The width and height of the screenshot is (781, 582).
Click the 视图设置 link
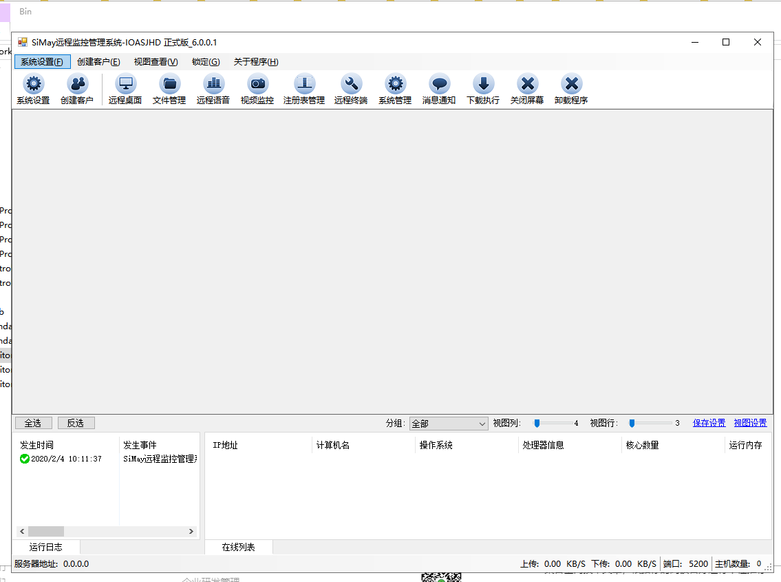[750, 423]
